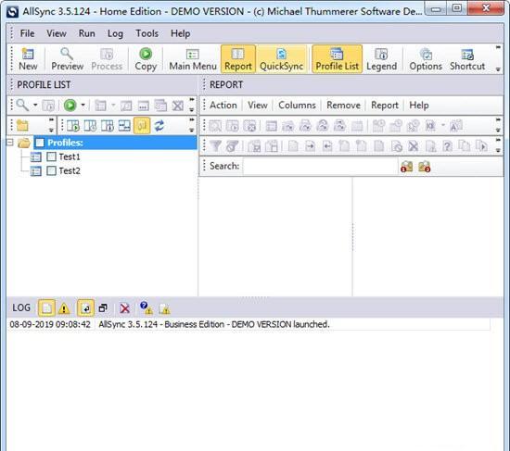This screenshot has width=510, height=451.
Task: Click the yellow warning icon in LOG bar
Action: 64,308
